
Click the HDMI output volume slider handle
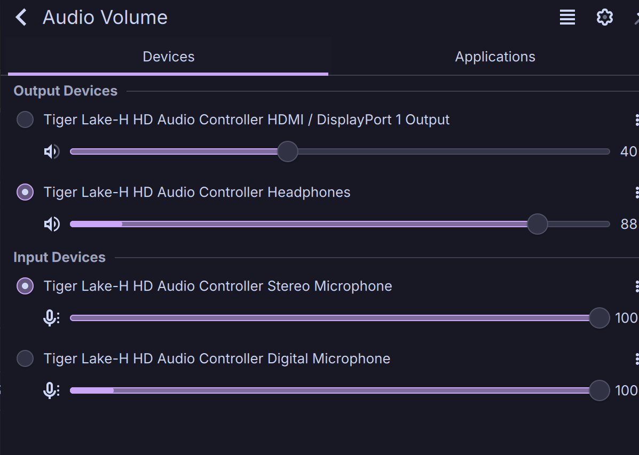pos(288,152)
